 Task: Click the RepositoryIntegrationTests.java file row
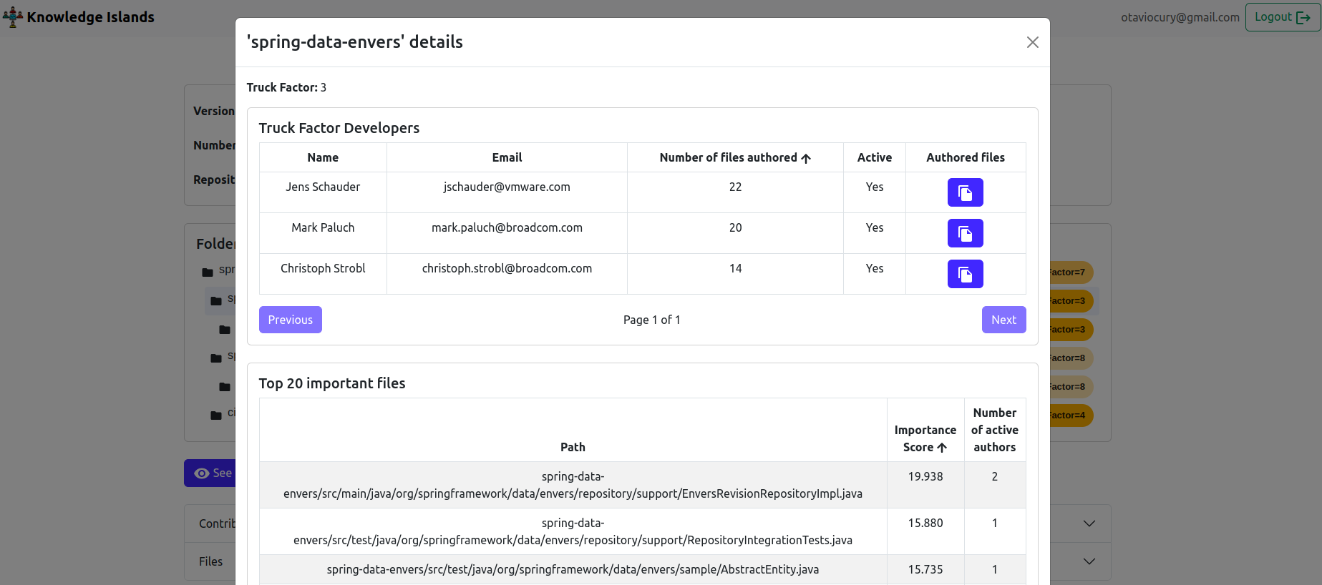point(573,531)
